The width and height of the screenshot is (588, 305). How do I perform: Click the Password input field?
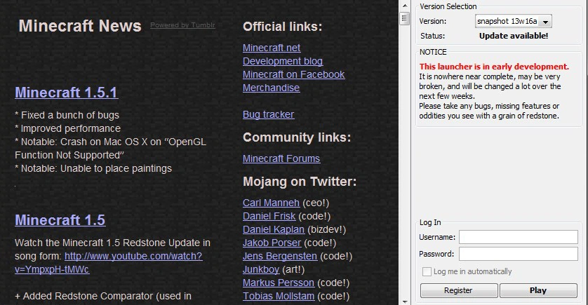[519, 254]
